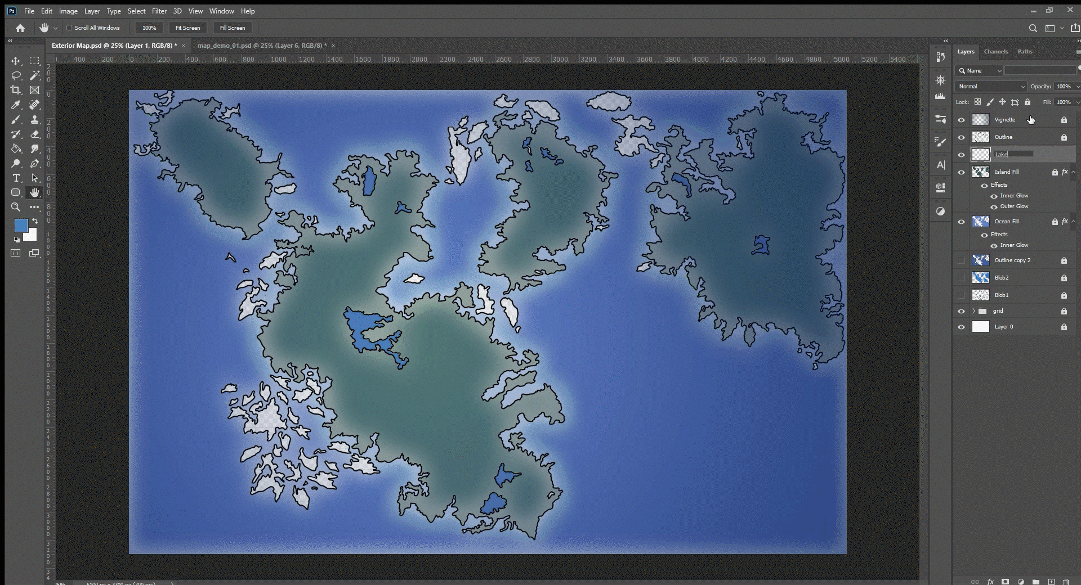This screenshot has width=1081, height=585.
Task: Hide the Vignette layer
Action: pyautogui.click(x=961, y=119)
